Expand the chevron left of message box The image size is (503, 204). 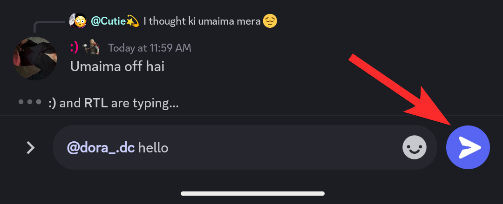pos(30,148)
